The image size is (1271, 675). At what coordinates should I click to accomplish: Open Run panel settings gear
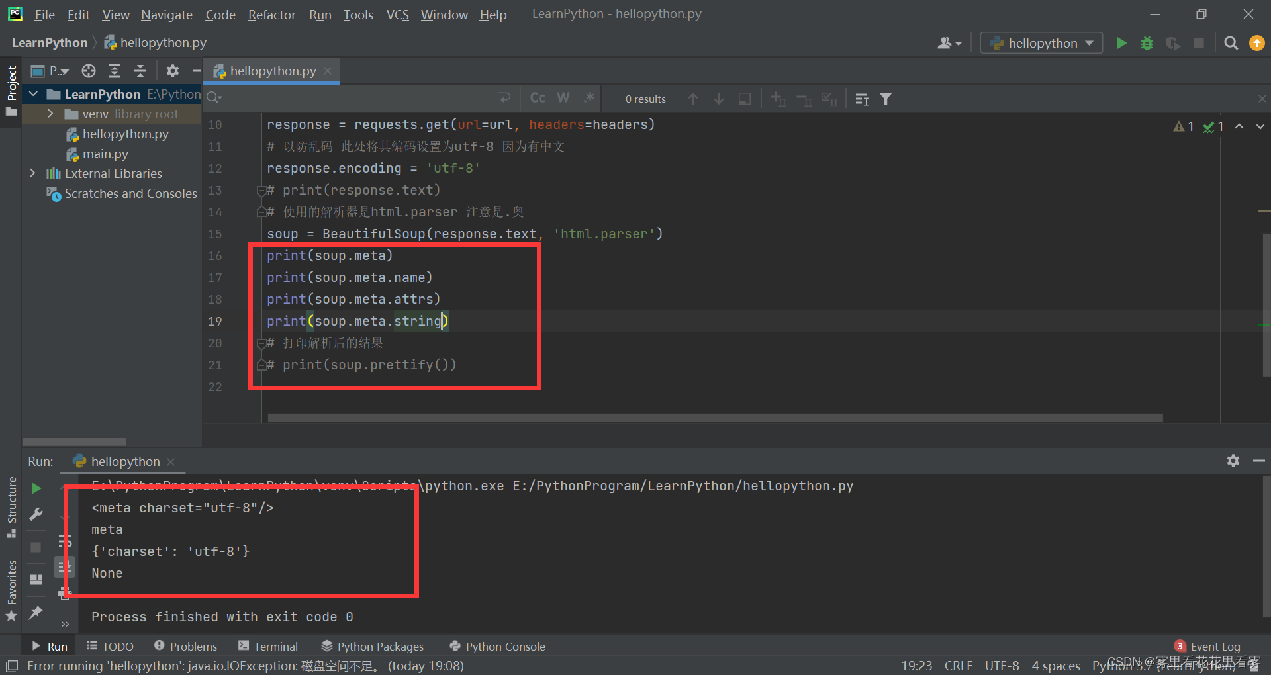tap(1233, 461)
